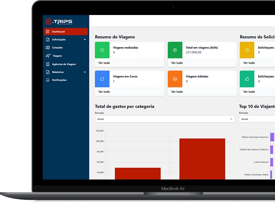The width and height of the screenshot is (275, 203).
Task: Click the tallest red bar in chart
Action: [202, 159]
